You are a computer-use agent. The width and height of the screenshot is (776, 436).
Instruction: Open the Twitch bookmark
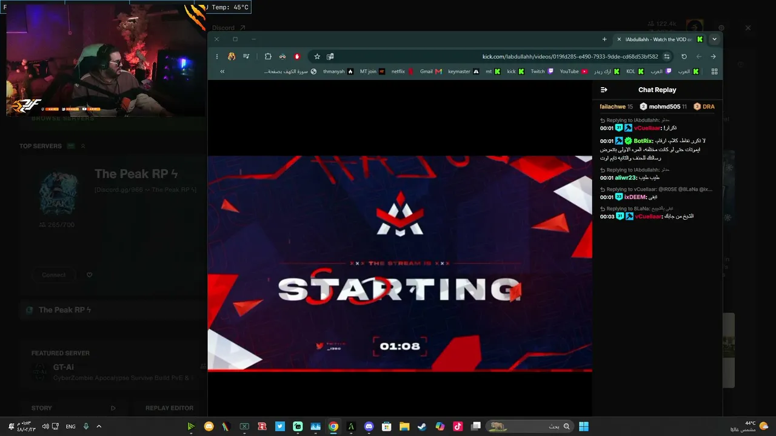(542, 71)
